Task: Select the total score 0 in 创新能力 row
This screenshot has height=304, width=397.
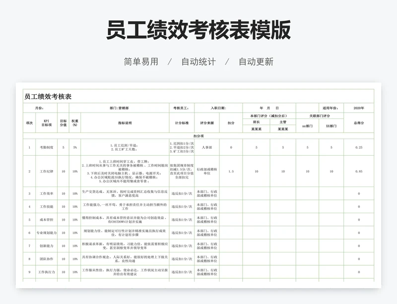Action: 359,246
